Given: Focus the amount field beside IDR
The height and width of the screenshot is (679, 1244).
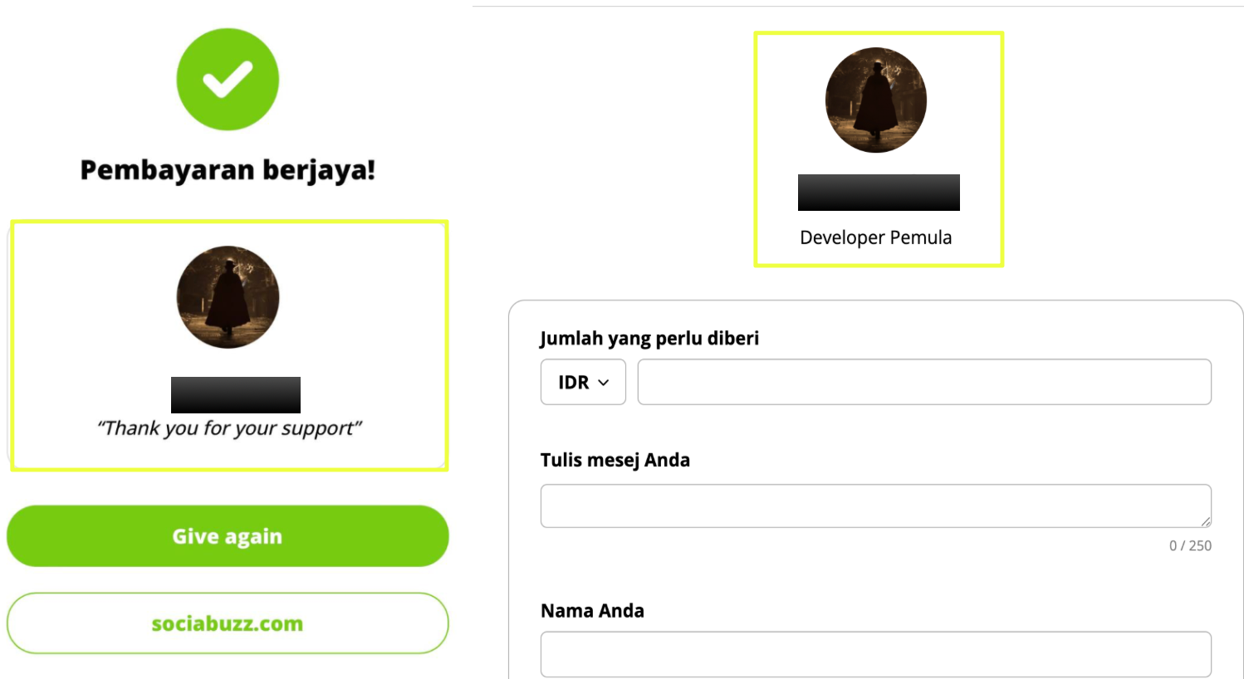Looking at the screenshot, I should click(x=923, y=382).
